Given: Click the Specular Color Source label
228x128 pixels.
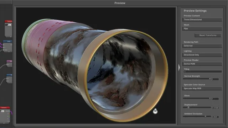Looking at the screenshot, I should [x=194, y=85].
